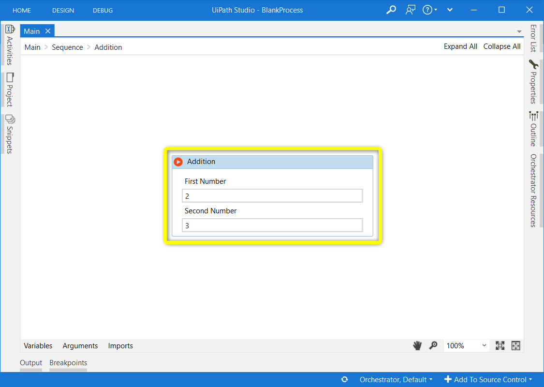Switch to the DESIGN ribbon tab
The width and height of the screenshot is (544, 387).
(63, 10)
